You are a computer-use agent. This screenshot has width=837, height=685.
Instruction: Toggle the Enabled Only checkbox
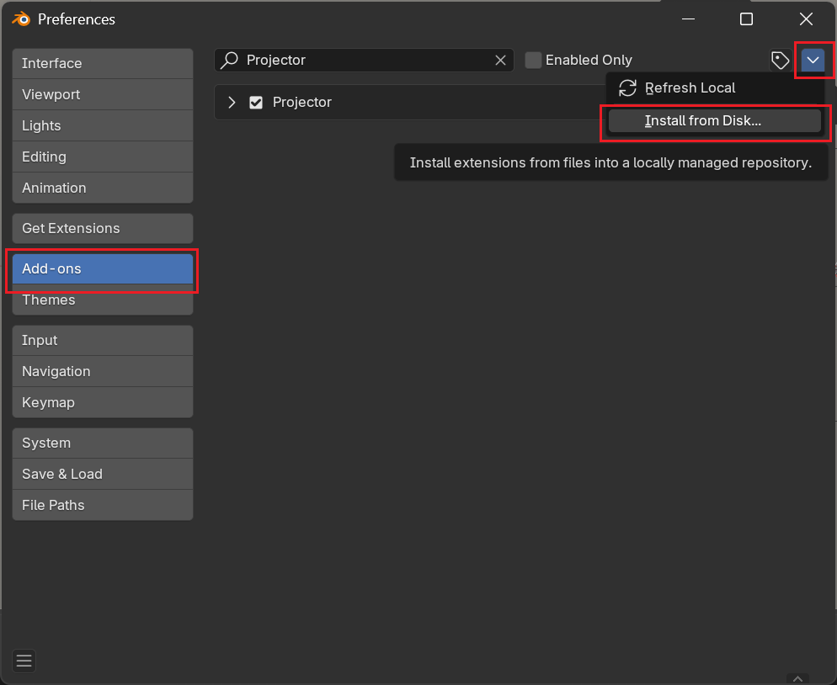click(533, 61)
